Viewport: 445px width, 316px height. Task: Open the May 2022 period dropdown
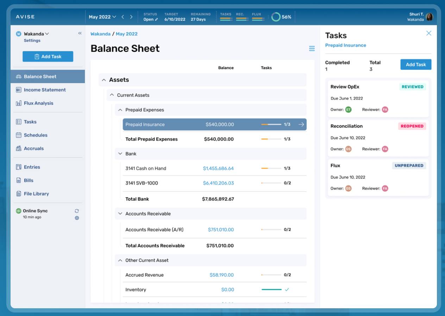102,17
